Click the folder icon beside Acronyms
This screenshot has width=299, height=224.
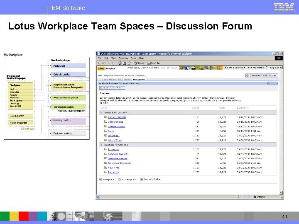105,149
